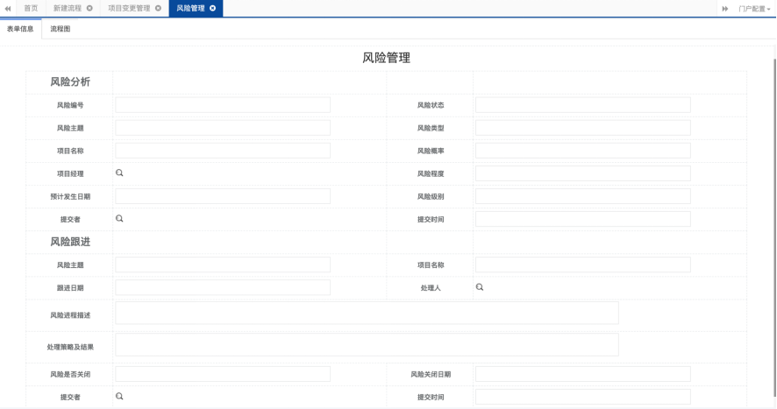777x409 pixels.
Task: Click the 风险分析 section heading
Action: pyautogui.click(x=70, y=81)
